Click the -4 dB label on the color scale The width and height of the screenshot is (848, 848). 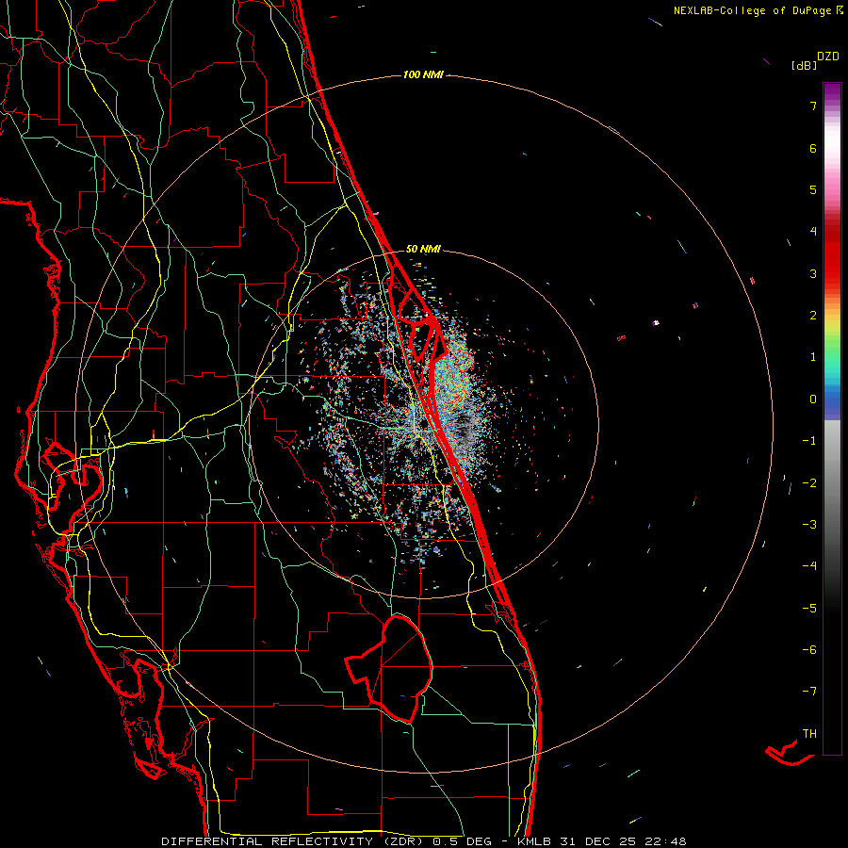[x=809, y=566]
